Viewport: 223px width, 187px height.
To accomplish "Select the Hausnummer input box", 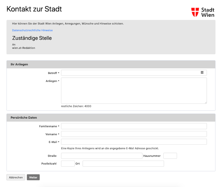I will pos(170,156).
